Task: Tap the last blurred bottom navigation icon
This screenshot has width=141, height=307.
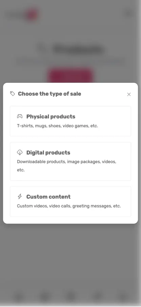Action: tap(122, 297)
